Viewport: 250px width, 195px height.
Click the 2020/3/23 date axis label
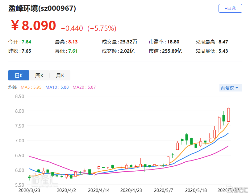point(29,190)
